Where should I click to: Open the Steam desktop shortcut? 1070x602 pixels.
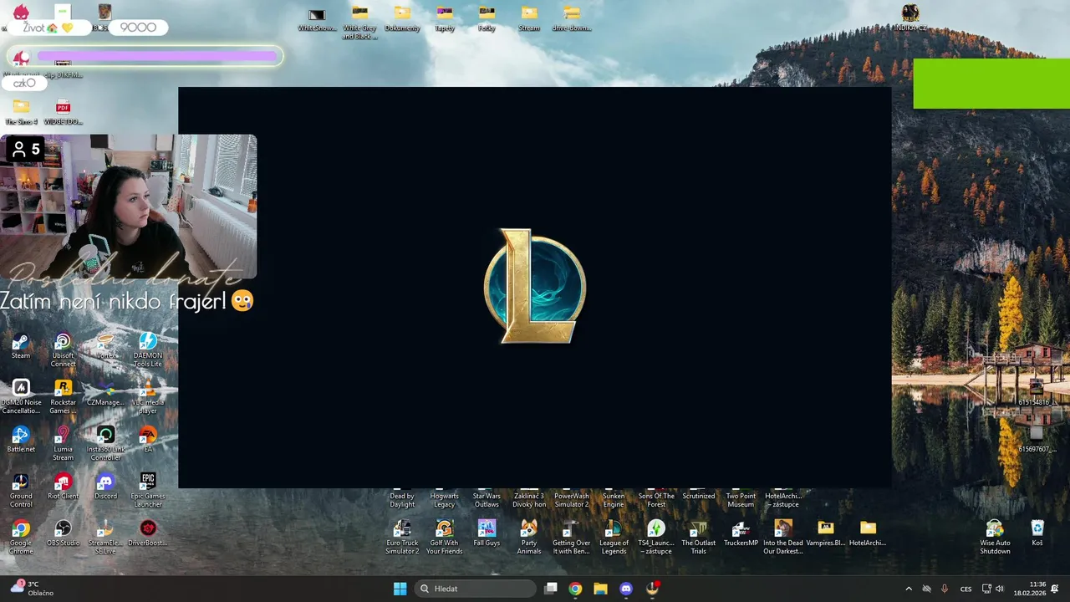[21, 346]
